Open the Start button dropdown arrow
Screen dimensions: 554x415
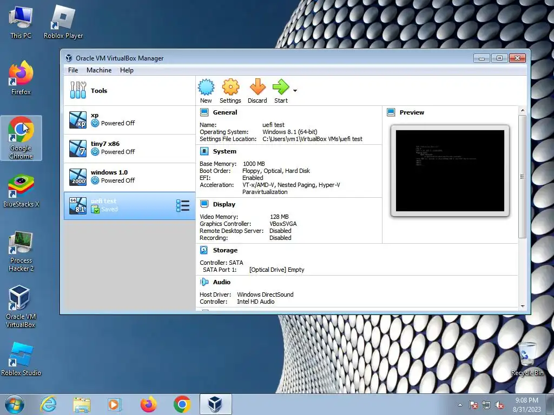coord(295,91)
